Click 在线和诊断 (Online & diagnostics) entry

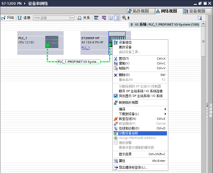click(x=140, y=128)
